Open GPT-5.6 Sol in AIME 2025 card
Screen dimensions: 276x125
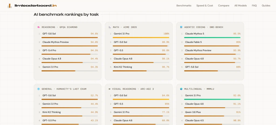point(120,42)
